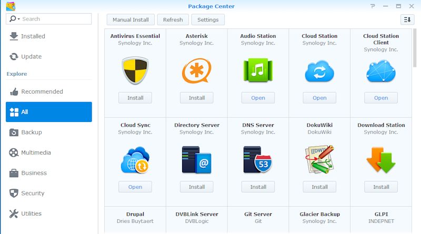Click the Antivirus Essential shield icon

point(135,70)
